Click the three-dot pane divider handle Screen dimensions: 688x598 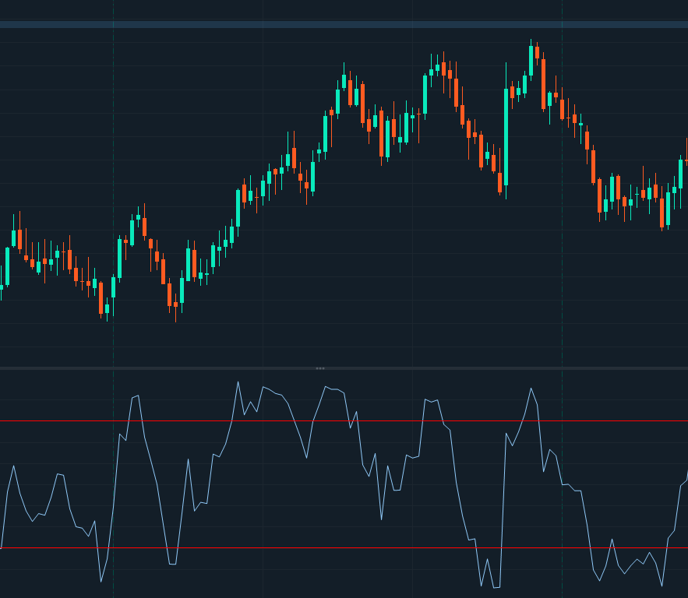pyautogui.click(x=320, y=368)
